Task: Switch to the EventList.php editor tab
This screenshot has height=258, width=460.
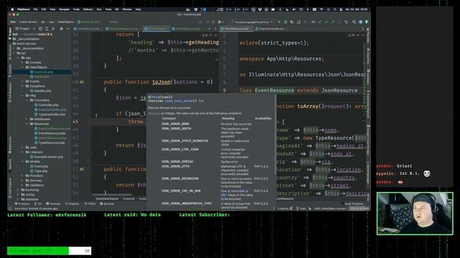Action: point(157,29)
